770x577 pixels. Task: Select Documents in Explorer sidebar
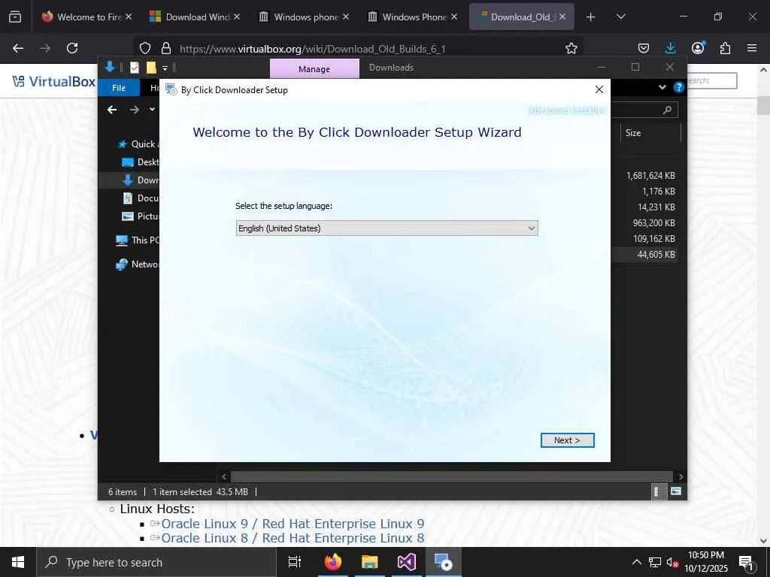pos(141,198)
